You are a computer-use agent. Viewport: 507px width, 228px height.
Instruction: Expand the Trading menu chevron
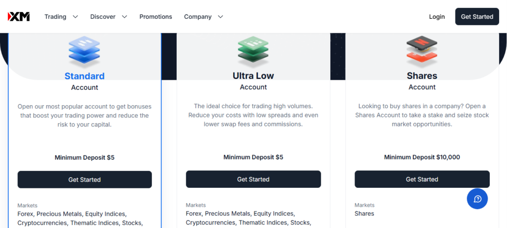tap(75, 17)
